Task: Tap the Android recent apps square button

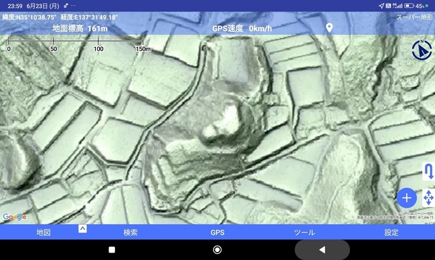Action: [x=111, y=250]
